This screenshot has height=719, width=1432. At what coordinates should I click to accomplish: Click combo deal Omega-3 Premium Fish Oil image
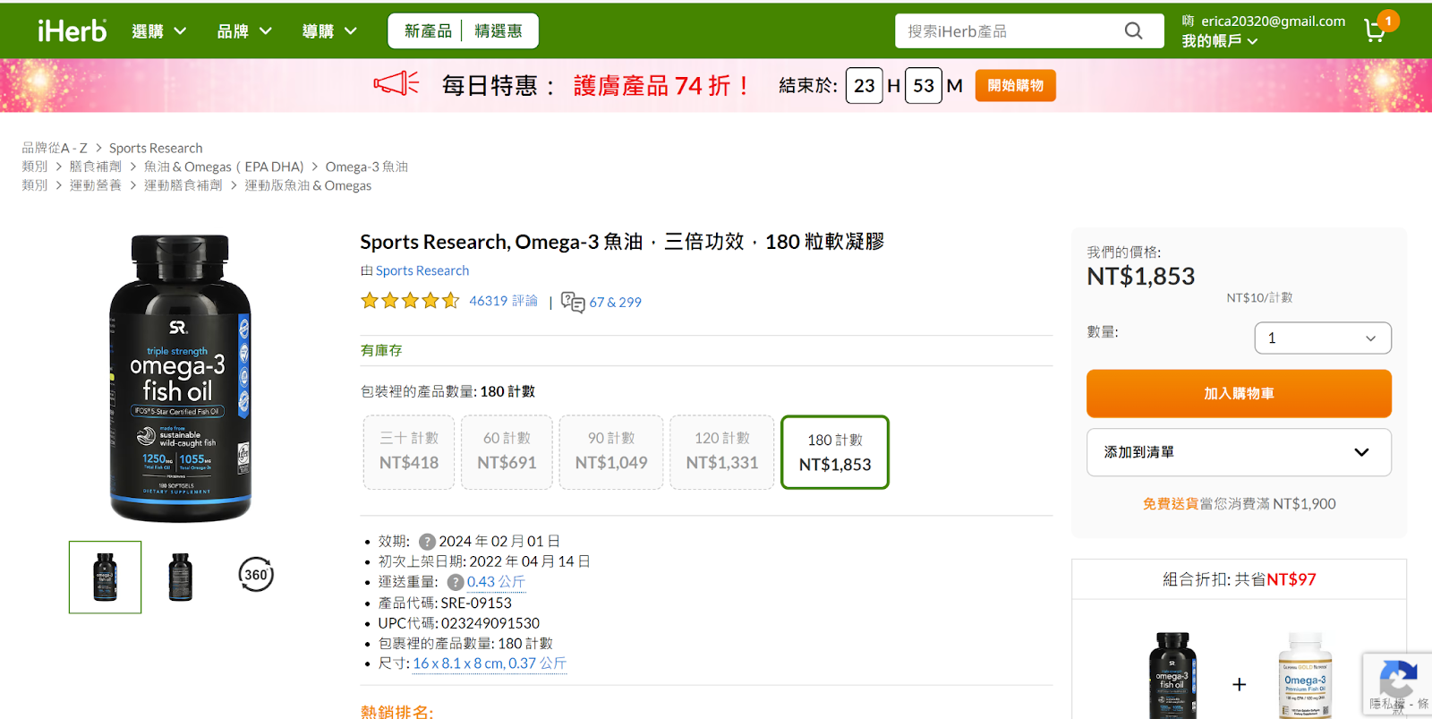coord(1305,676)
